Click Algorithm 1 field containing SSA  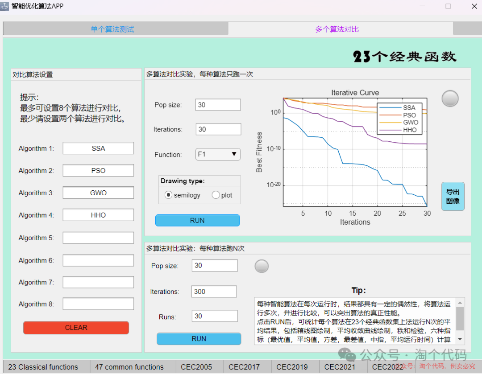click(98, 148)
